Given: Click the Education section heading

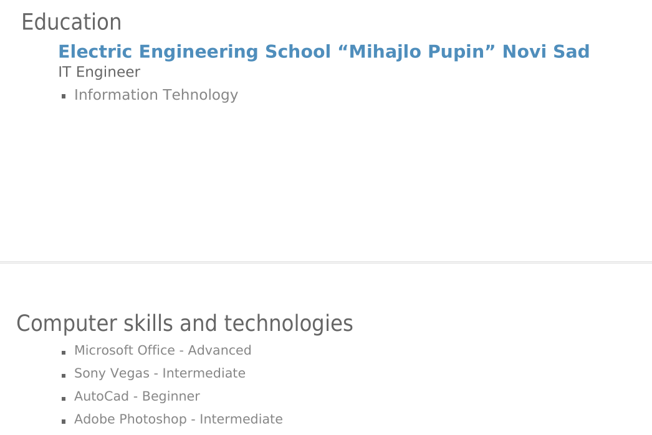Looking at the screenshot, I should pyautogui.click(x=71, y=22).
